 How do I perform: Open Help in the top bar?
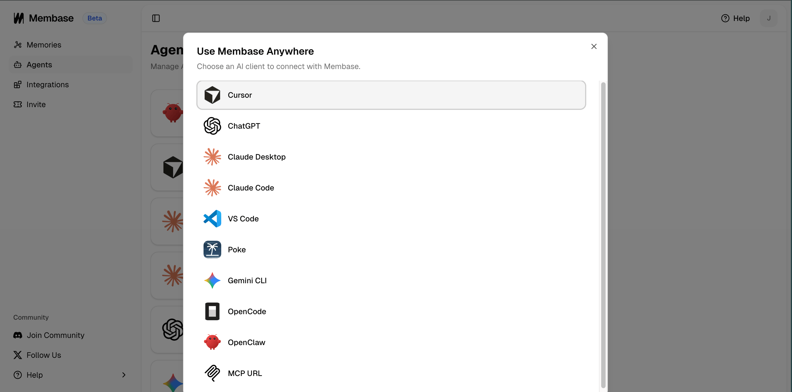(x=735, y=18)
